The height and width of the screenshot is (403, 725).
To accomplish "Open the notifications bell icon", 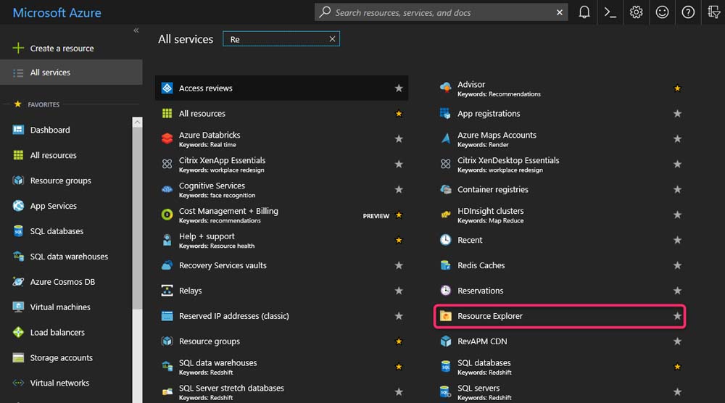I will (x=584, y=12).
